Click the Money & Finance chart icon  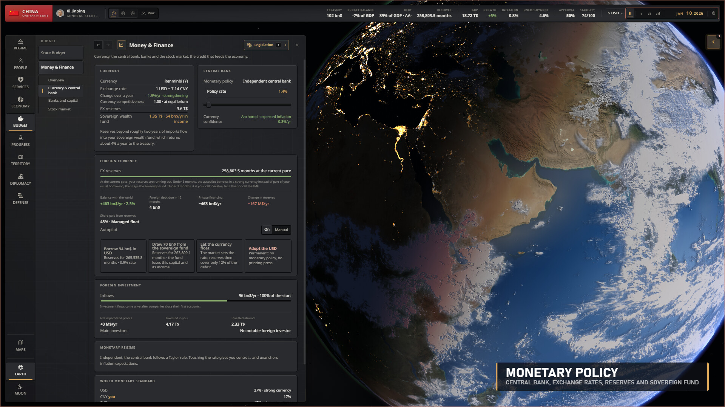(121, 45)
